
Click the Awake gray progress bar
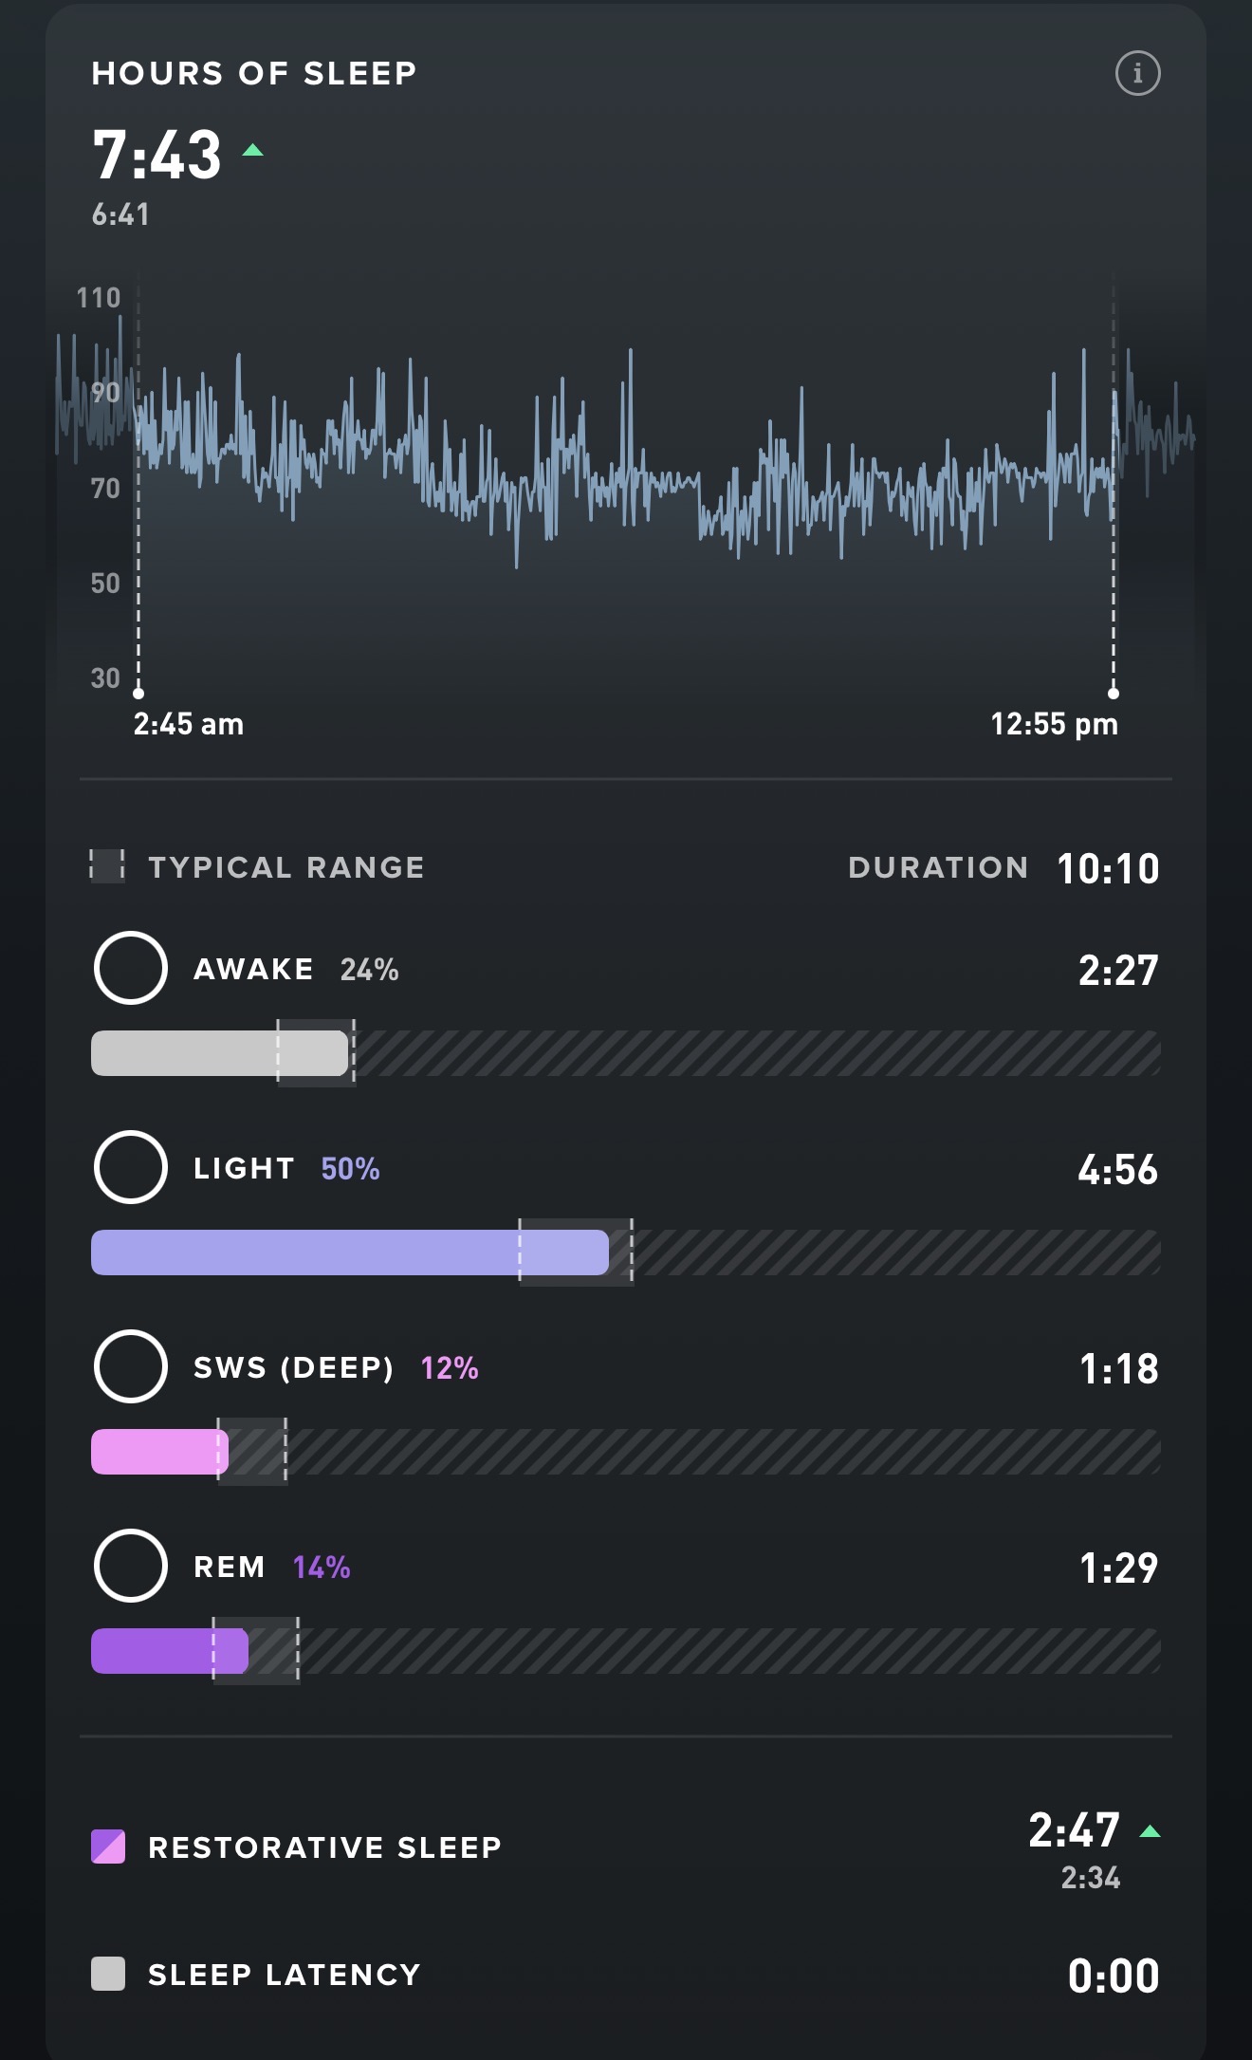click(219, 1053)
